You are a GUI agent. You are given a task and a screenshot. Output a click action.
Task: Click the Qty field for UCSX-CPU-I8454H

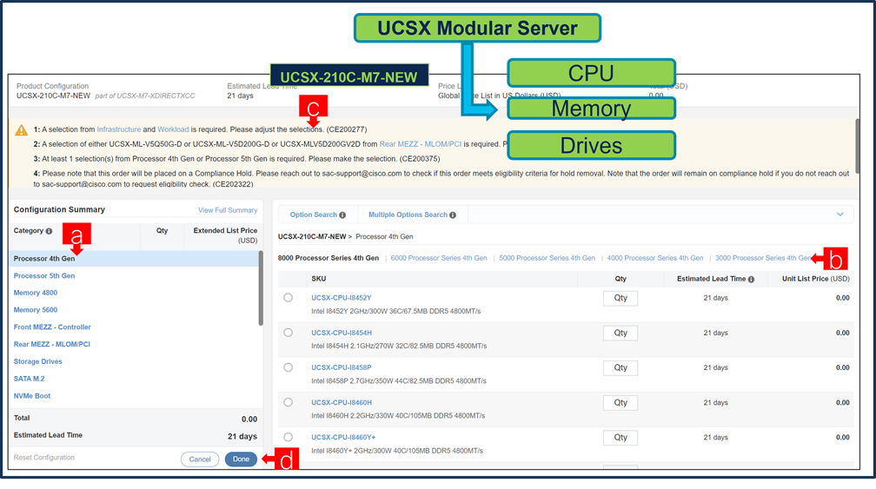(x=620, y=333)
